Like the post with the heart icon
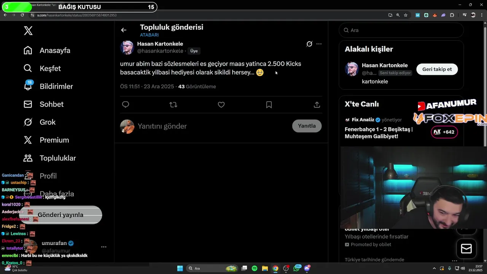Screen dimensions: 487x274 point(221,105)
